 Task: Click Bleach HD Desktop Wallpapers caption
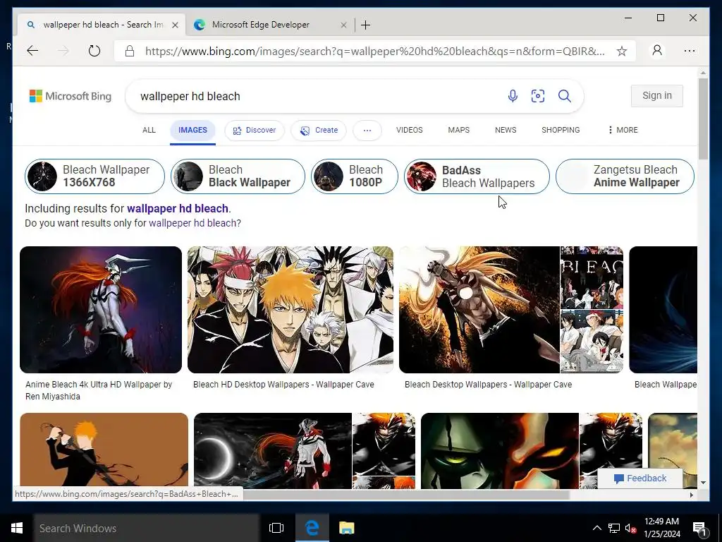[x=283, y=385]
